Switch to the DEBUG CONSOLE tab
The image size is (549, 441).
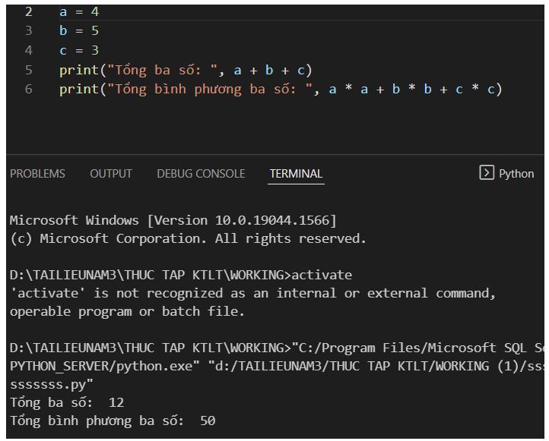coord(201,174)
